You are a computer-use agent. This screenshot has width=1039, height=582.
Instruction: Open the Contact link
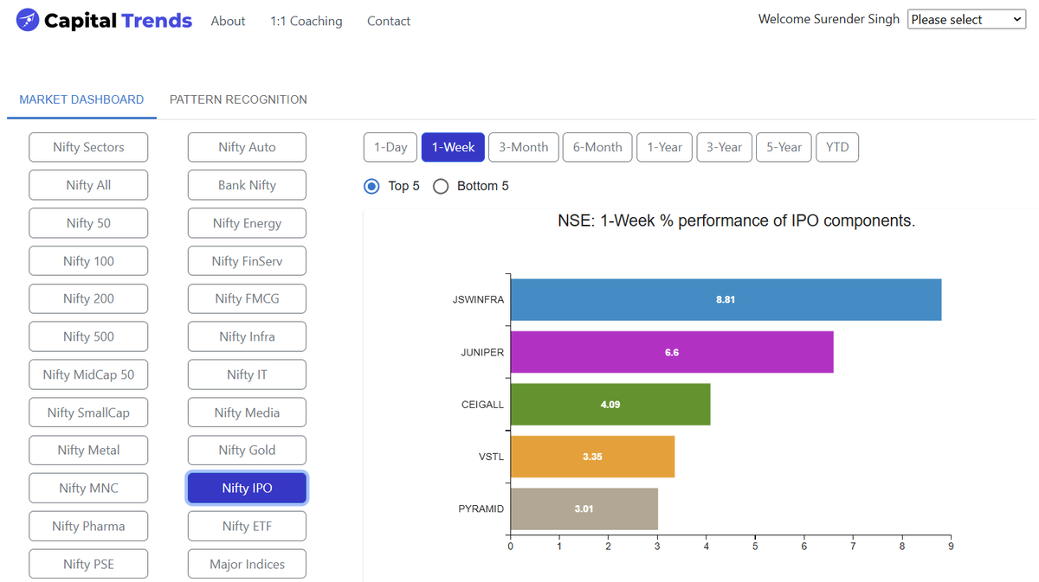(x=389, y=21)
